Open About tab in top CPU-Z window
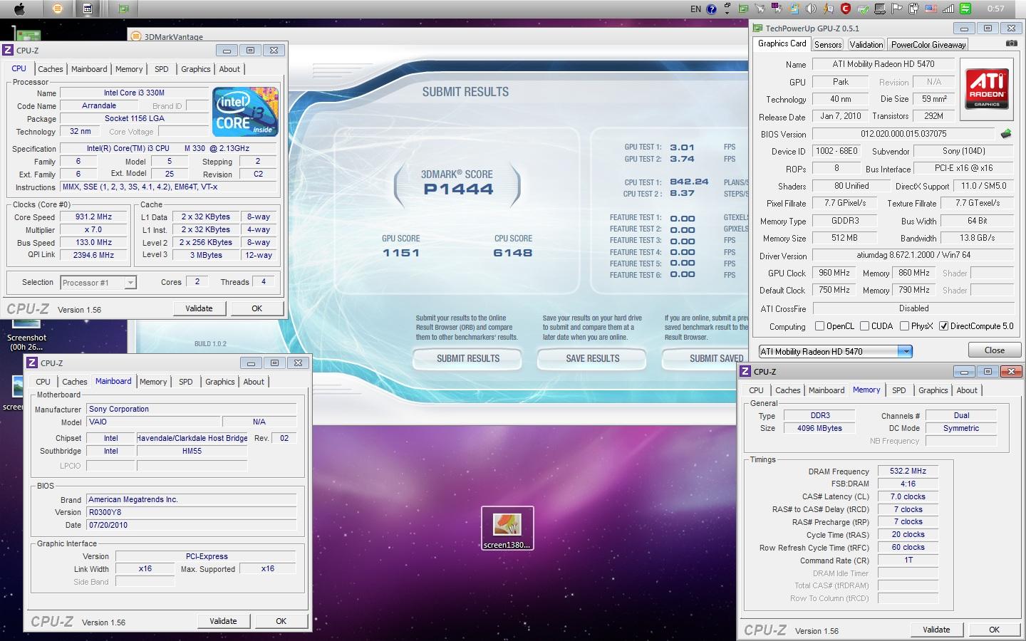 coord(229,69)
